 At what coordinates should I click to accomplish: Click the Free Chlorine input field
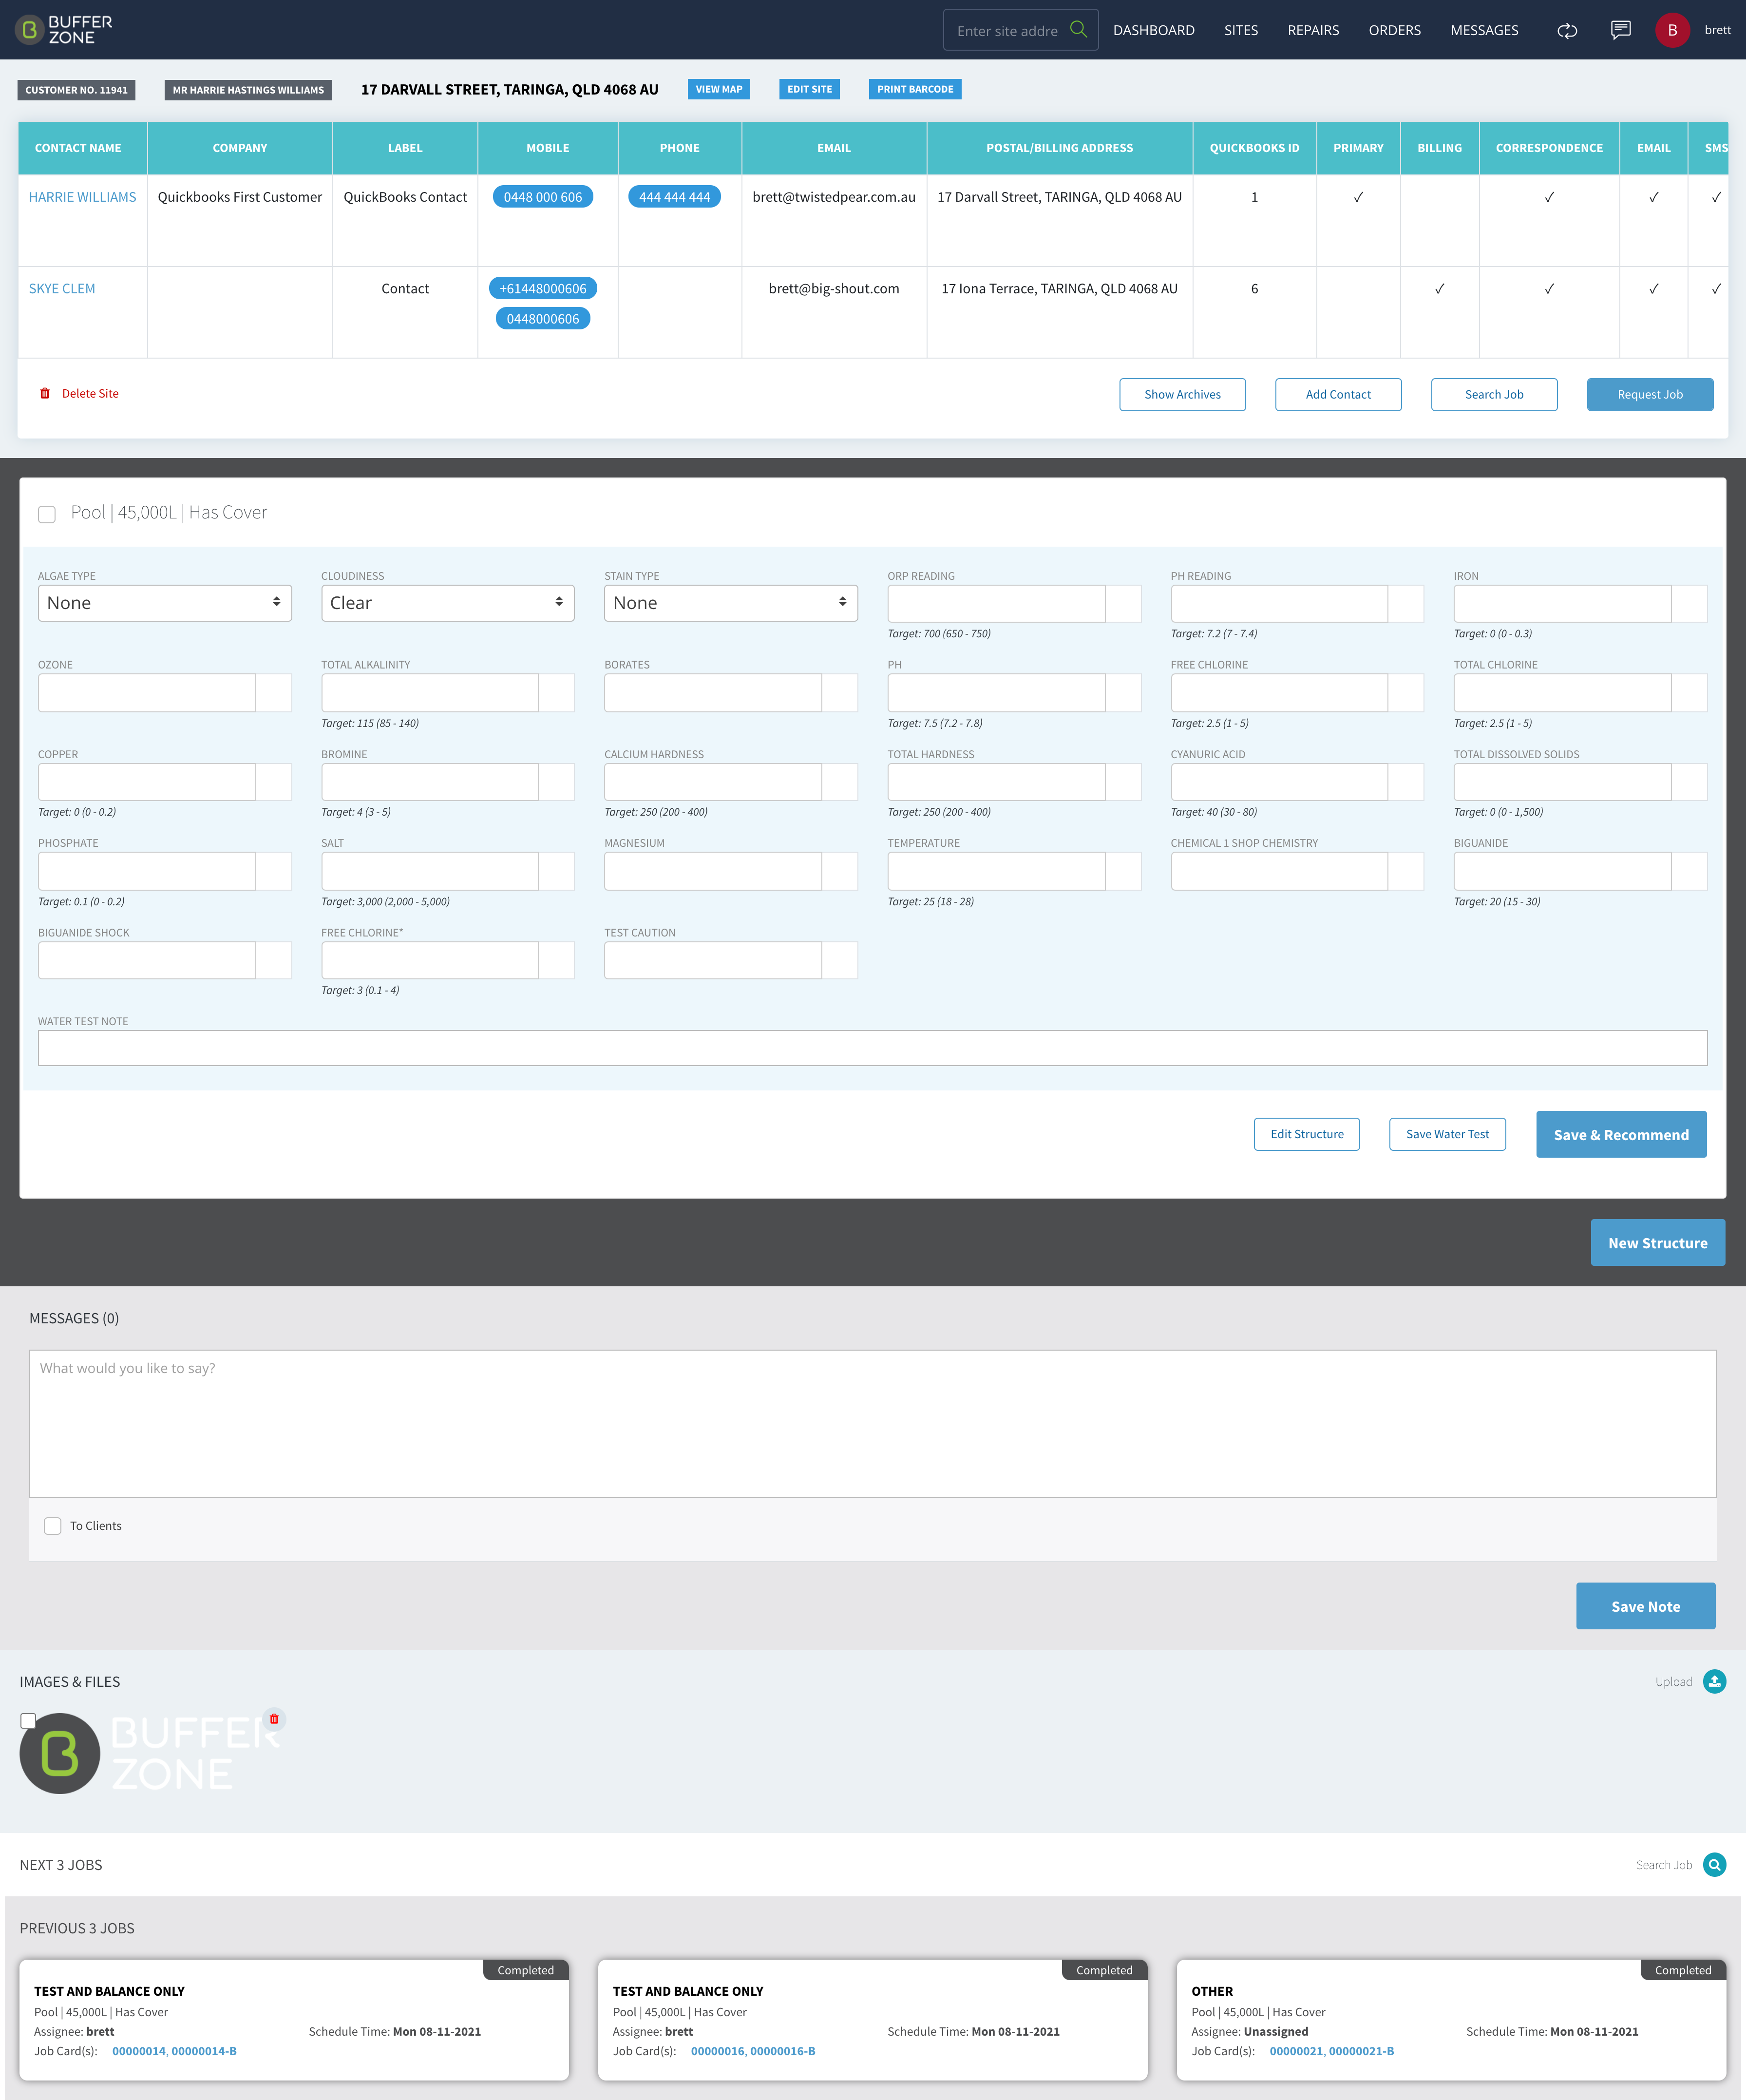pos(1279,692)
